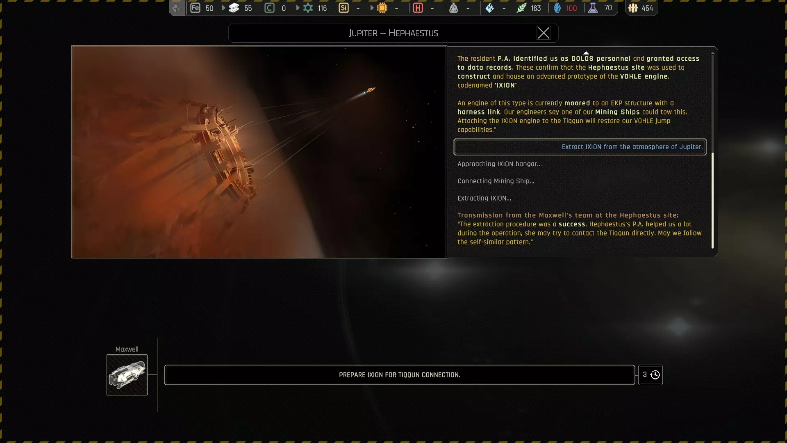The width and height of the screenshot is (787, 443).
Task: Click the population crew icon
Action: [633, 8]
